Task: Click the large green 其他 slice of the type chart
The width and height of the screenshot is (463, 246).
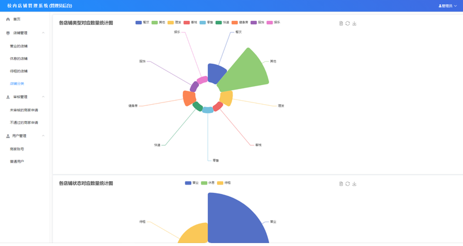Action: pos(247,72)
